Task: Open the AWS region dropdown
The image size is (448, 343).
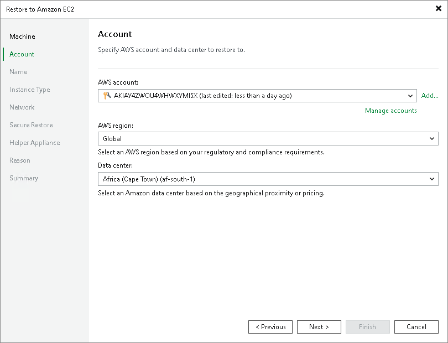Action: point(433,138)
